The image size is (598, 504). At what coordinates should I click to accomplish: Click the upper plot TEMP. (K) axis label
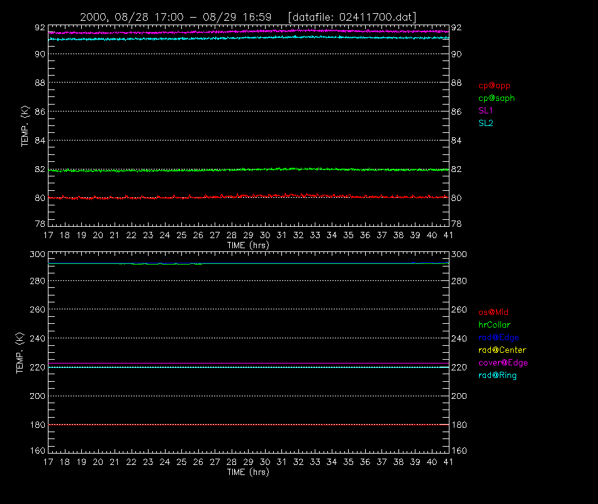click(25, 126)
